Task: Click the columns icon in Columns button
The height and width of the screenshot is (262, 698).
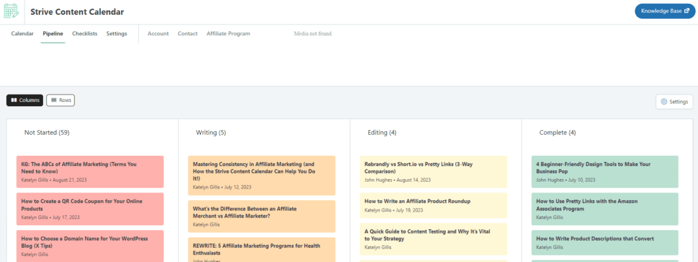Action: (14, 100)
